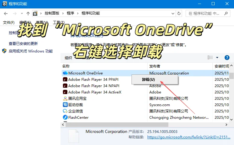Click the horizontal scrollbar right arrow
Image resolution: width=234 pixels, height=145 pixels.
tap(226, 125)
